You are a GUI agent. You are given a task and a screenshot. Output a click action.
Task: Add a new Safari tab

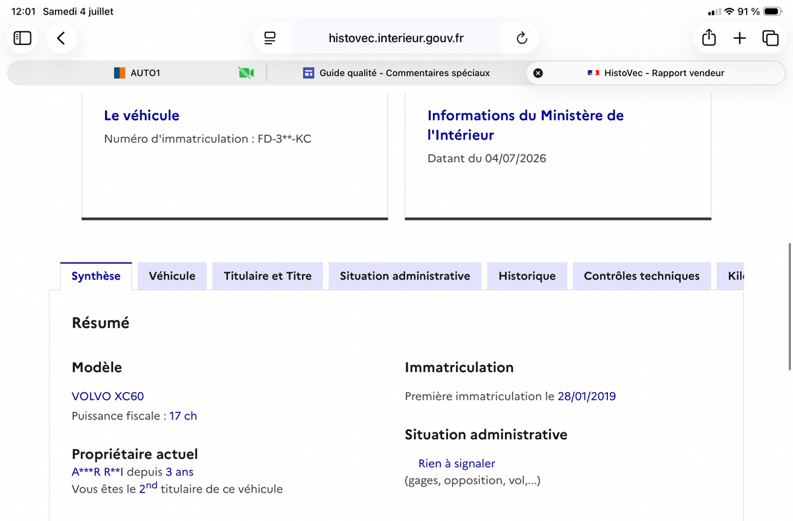(x=739, y=38)
